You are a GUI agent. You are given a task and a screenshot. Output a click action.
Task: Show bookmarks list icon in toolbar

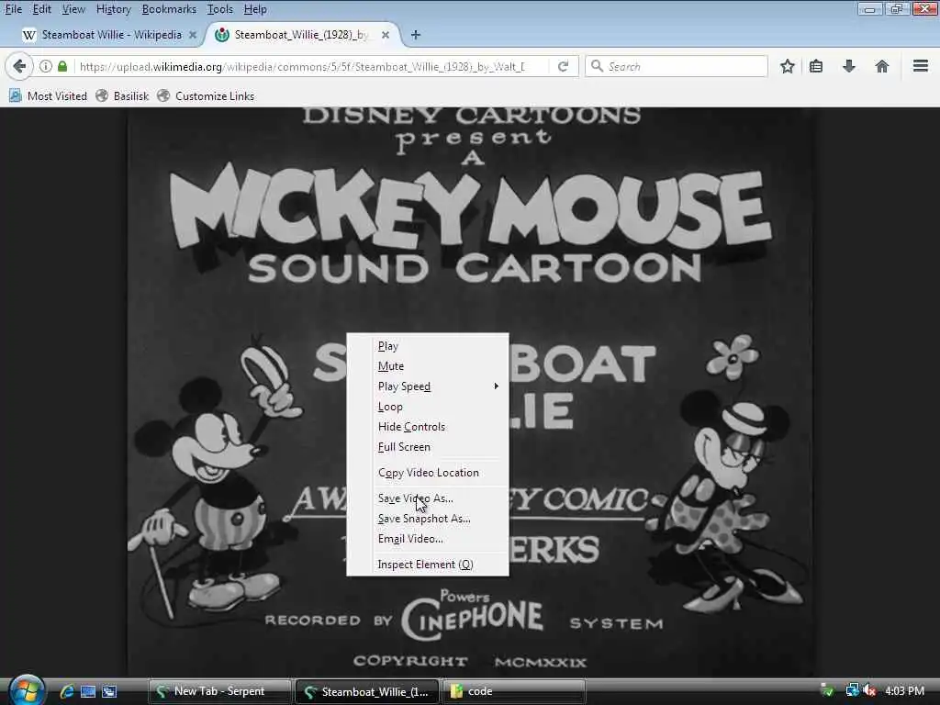point(816,66)
